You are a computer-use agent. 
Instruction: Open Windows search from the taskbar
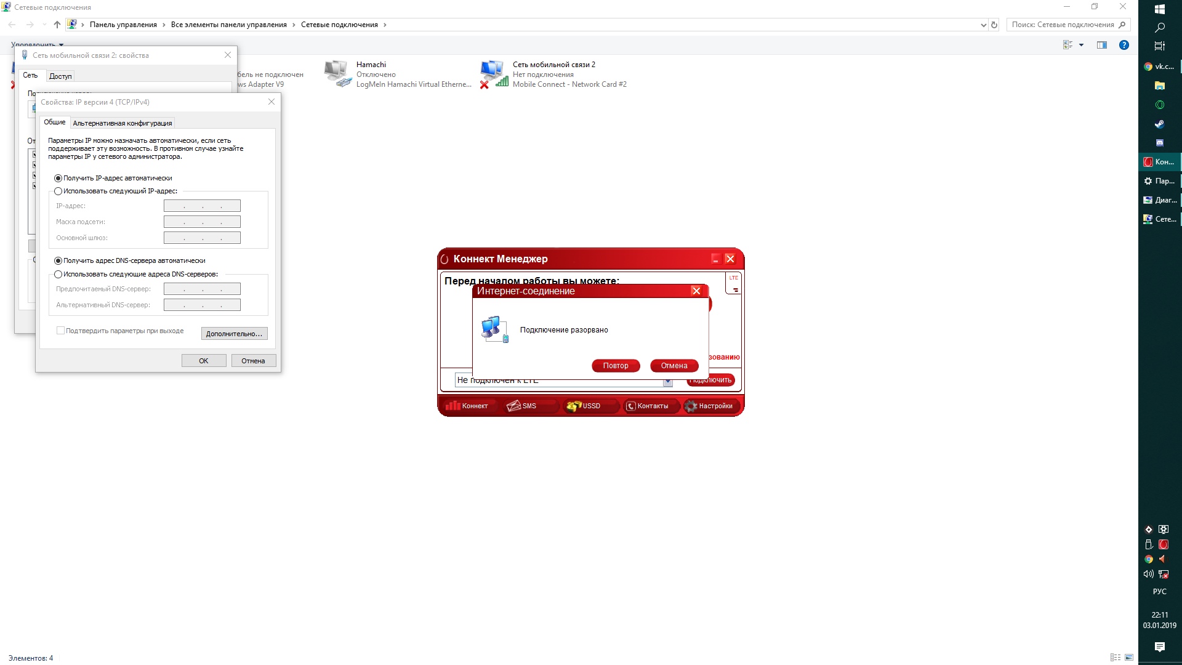(1160, 28)
